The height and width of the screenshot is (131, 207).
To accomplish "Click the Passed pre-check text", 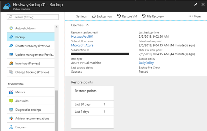I will pyautogui.click(x=144, y=71).
